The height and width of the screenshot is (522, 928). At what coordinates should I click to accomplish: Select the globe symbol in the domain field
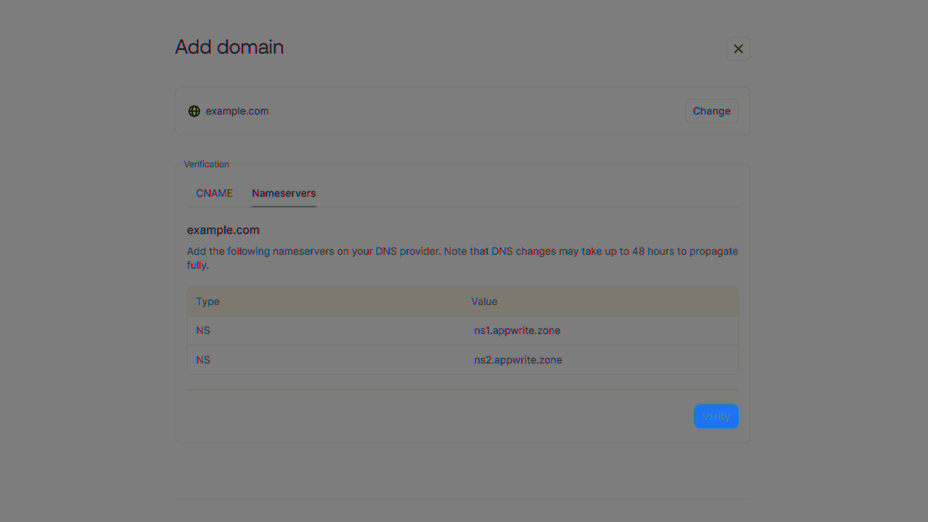point(194,111)
